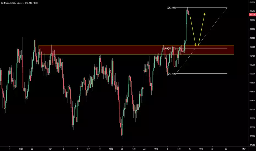
Task: Click the 79.000 price axis label
Action: (x=252, y=74)
